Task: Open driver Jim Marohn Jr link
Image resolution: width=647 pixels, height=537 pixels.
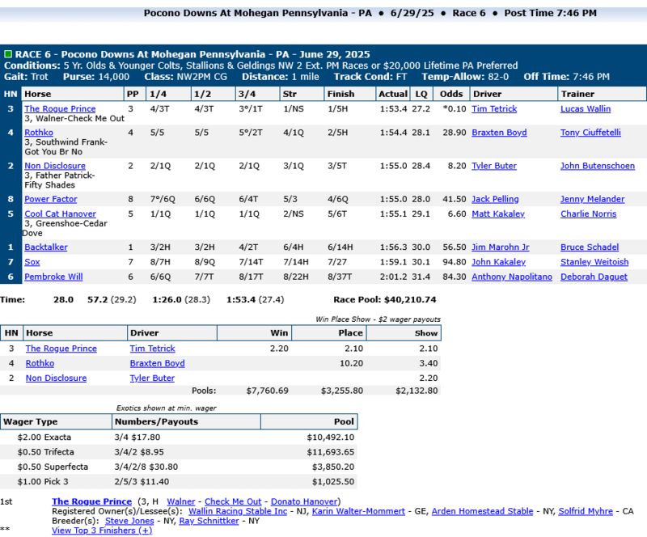Action: pyautogui.click(x=501, y=247)
